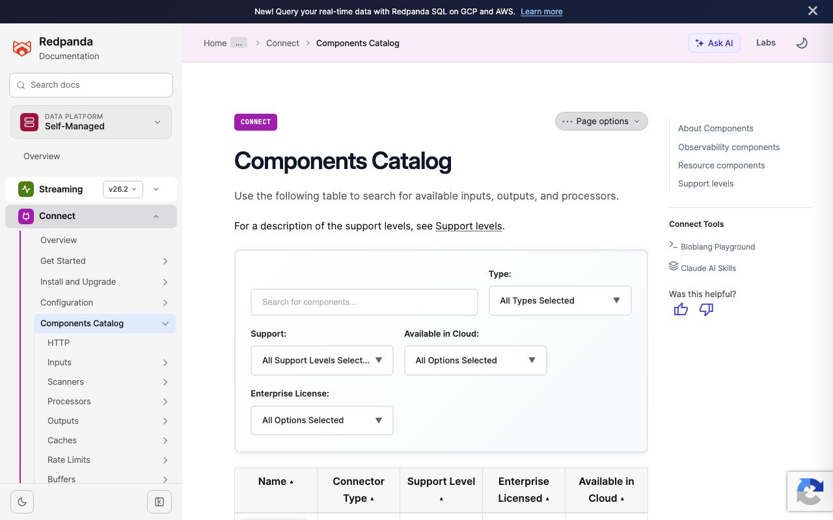This screenshot has height=520, width=833.
Task: Go to Home in the breadcrumb
Action: pos(215,43)
